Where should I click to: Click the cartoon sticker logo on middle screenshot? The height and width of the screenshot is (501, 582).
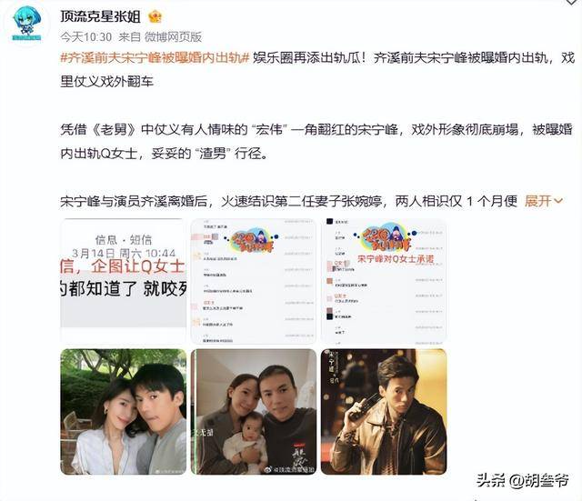tap(253, 240)
